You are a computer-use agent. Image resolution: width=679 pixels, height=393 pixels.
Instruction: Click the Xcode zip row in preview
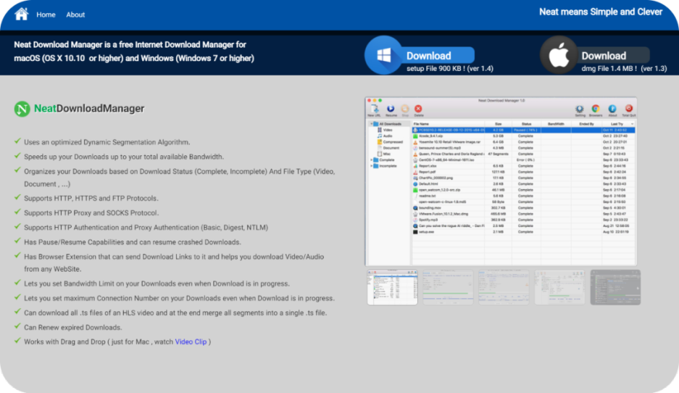[x=523, y=136]
